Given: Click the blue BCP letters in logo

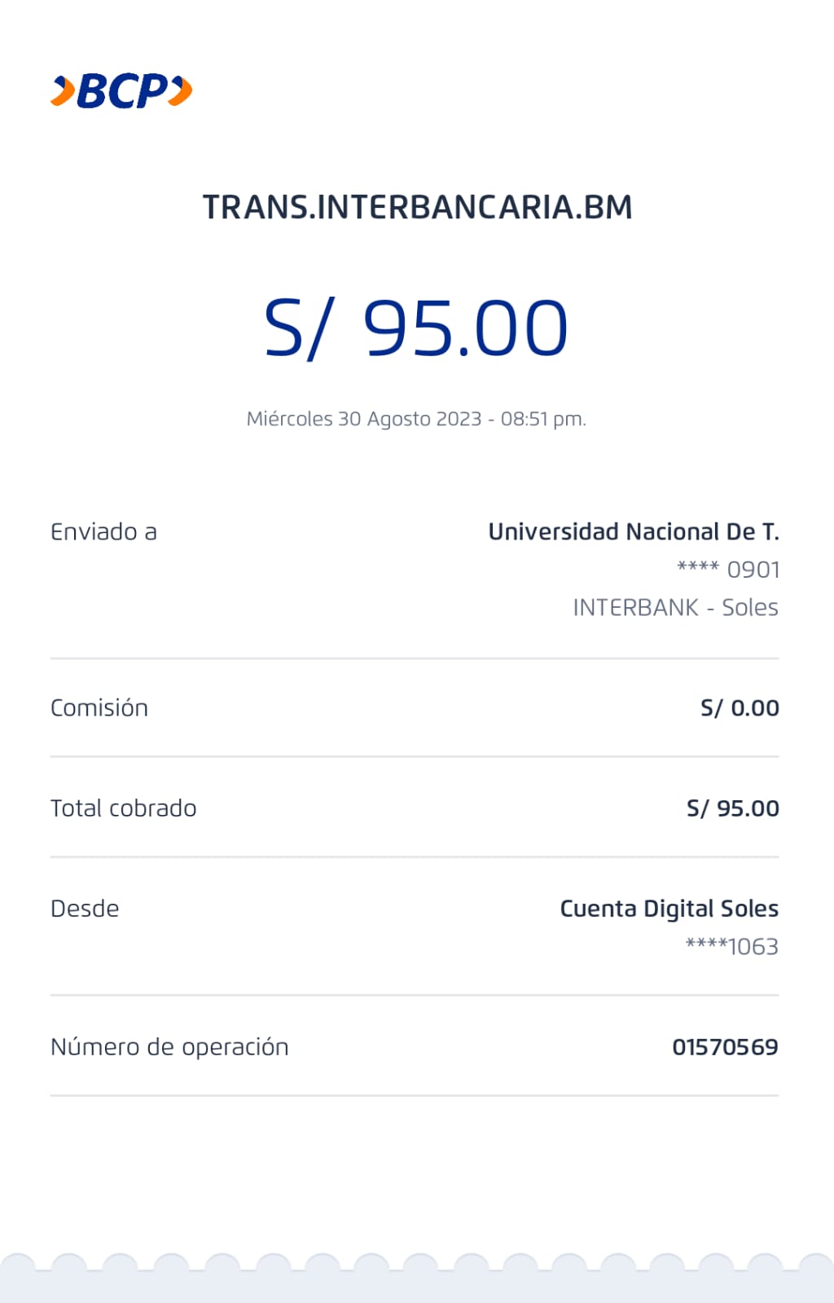Looking at the screenshot, I should pyautogui.click(x=122, y=91).
